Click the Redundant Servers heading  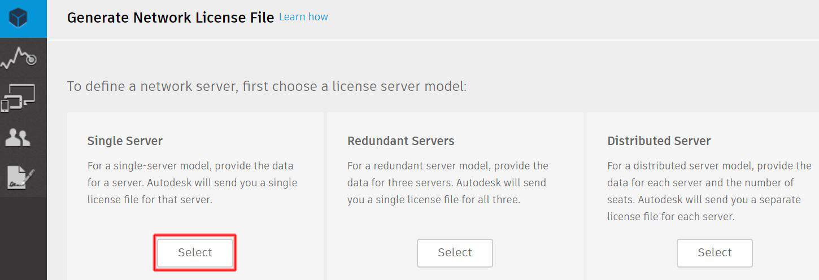coord(400,141)
